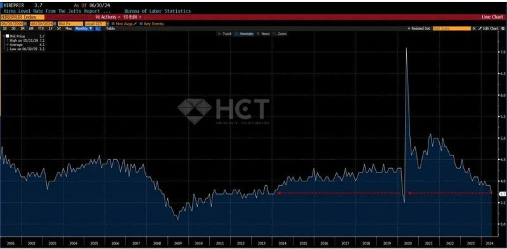Viewport: 507px width, 249px height.
Task: Click the chart type icon beside Monthly
Action: click(x=98, y=28)
